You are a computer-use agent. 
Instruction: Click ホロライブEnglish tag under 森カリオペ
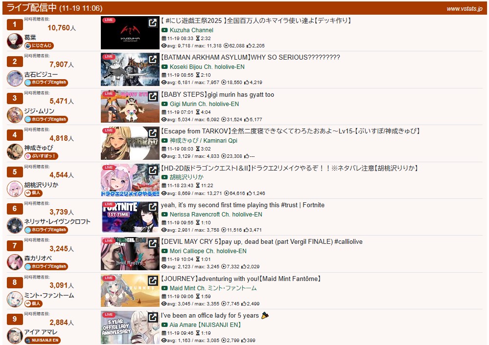pyautogui.click(x=46, y=266)
